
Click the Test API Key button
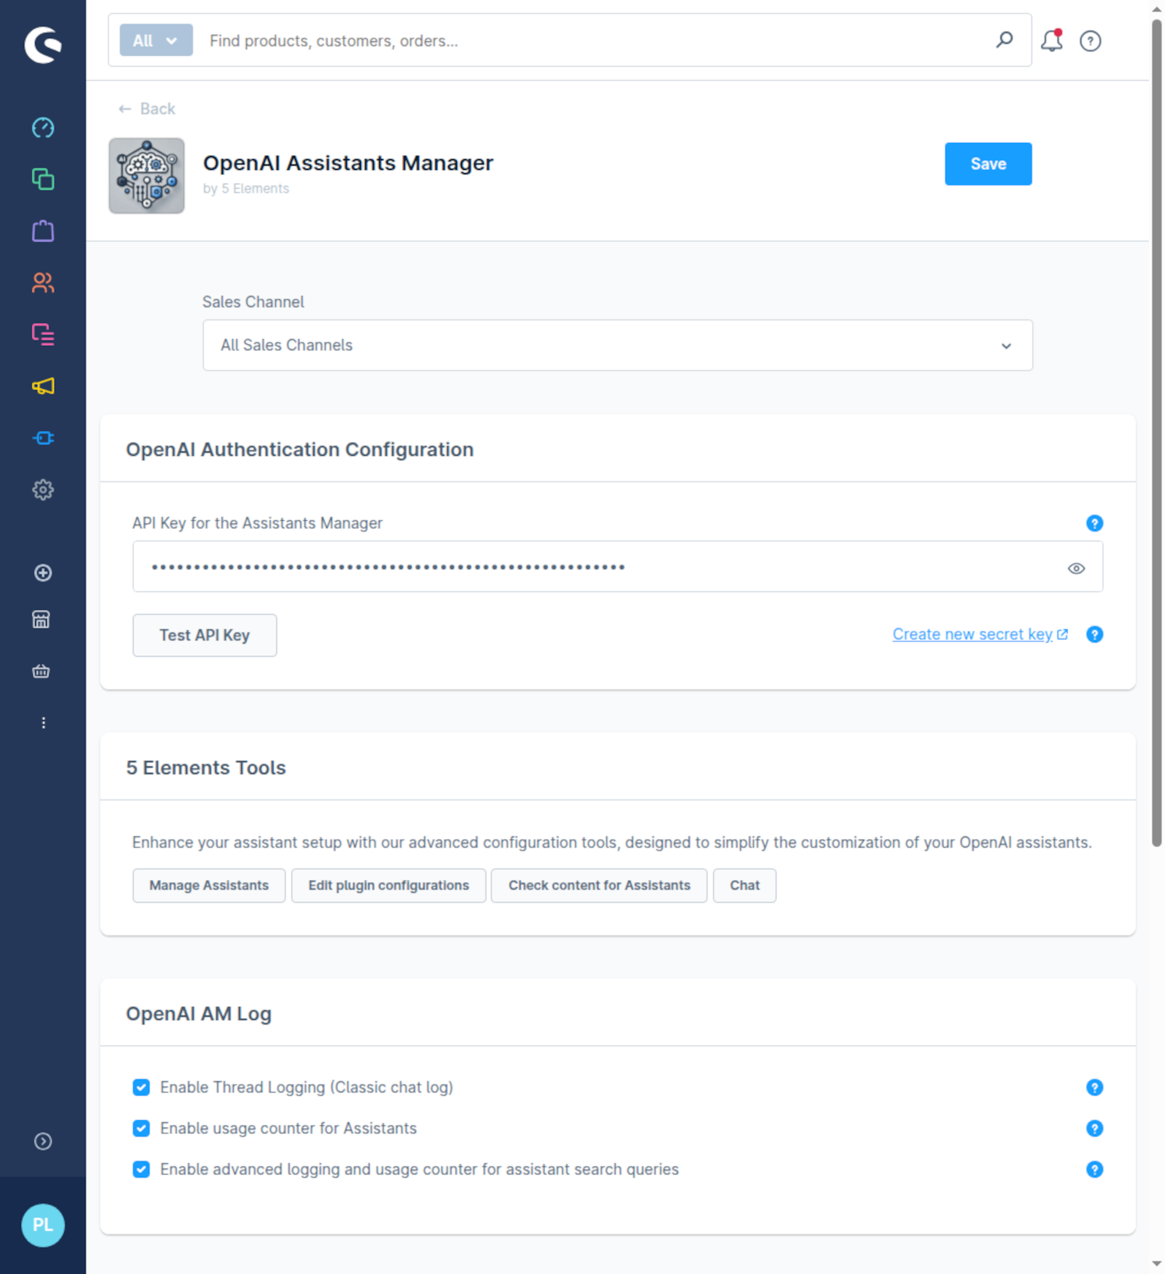tap(205, 635)
